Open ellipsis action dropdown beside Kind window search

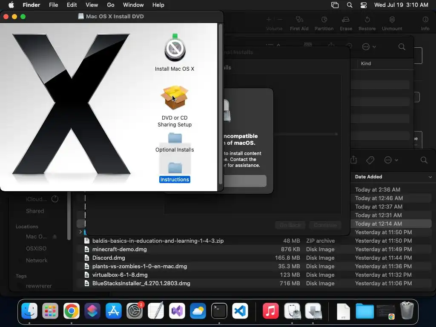(x=369, y=47)
